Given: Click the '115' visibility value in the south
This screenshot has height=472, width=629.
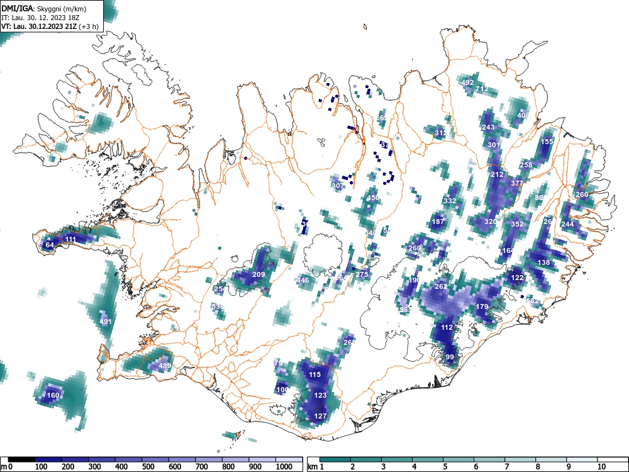Looking at the screenshot, I should (x=314, y=375).
